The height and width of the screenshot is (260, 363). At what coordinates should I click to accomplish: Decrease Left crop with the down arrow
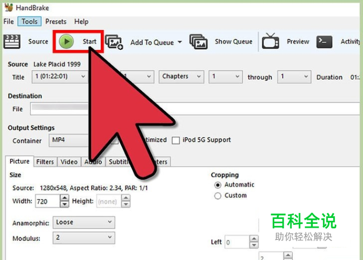254,245
